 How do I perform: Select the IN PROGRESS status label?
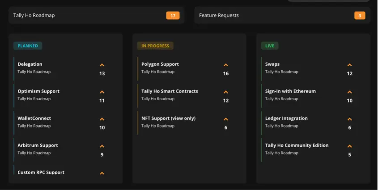click(x=155, y=46)
